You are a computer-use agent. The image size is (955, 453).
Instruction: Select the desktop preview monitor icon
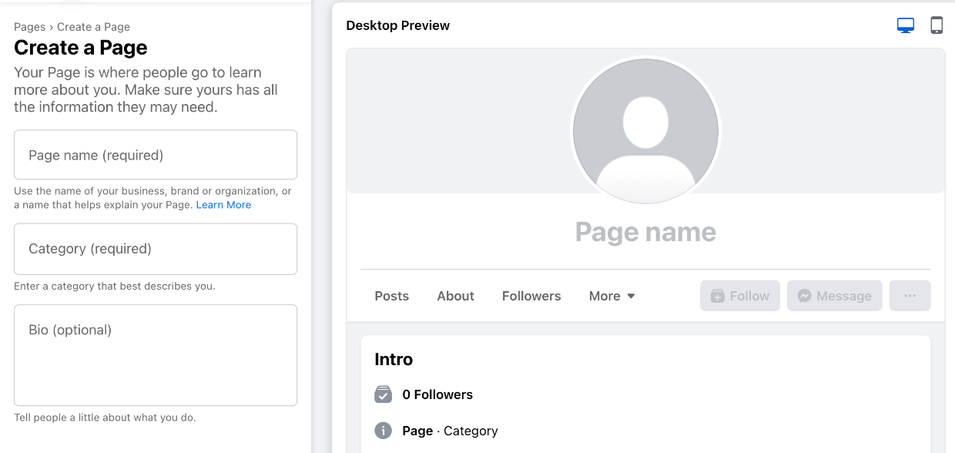click(x=905, y=25)
